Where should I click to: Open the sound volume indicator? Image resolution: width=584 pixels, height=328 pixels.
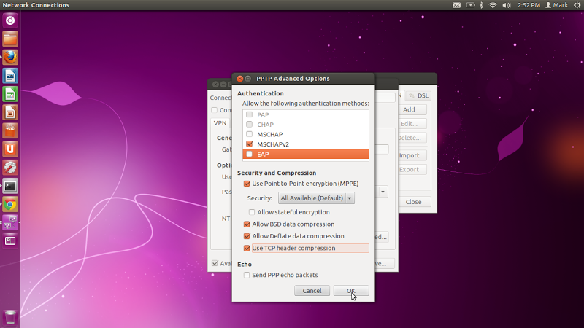click(506, 5)
